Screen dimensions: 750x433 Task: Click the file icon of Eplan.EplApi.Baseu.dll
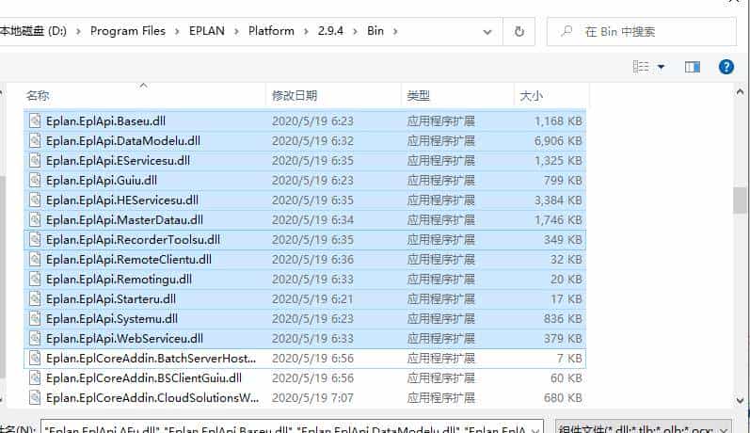[35, 120]
